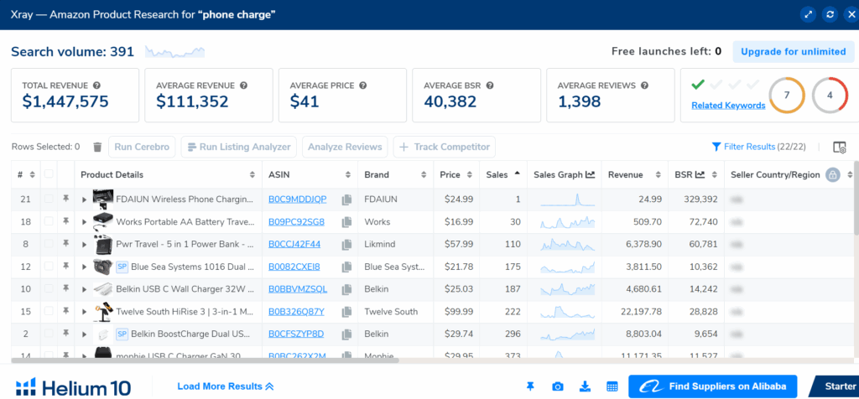This screenshot has width=859, height=399.
Task: Open ASIN link B0B326Q87Y
Action: click(x=296, y=312)
